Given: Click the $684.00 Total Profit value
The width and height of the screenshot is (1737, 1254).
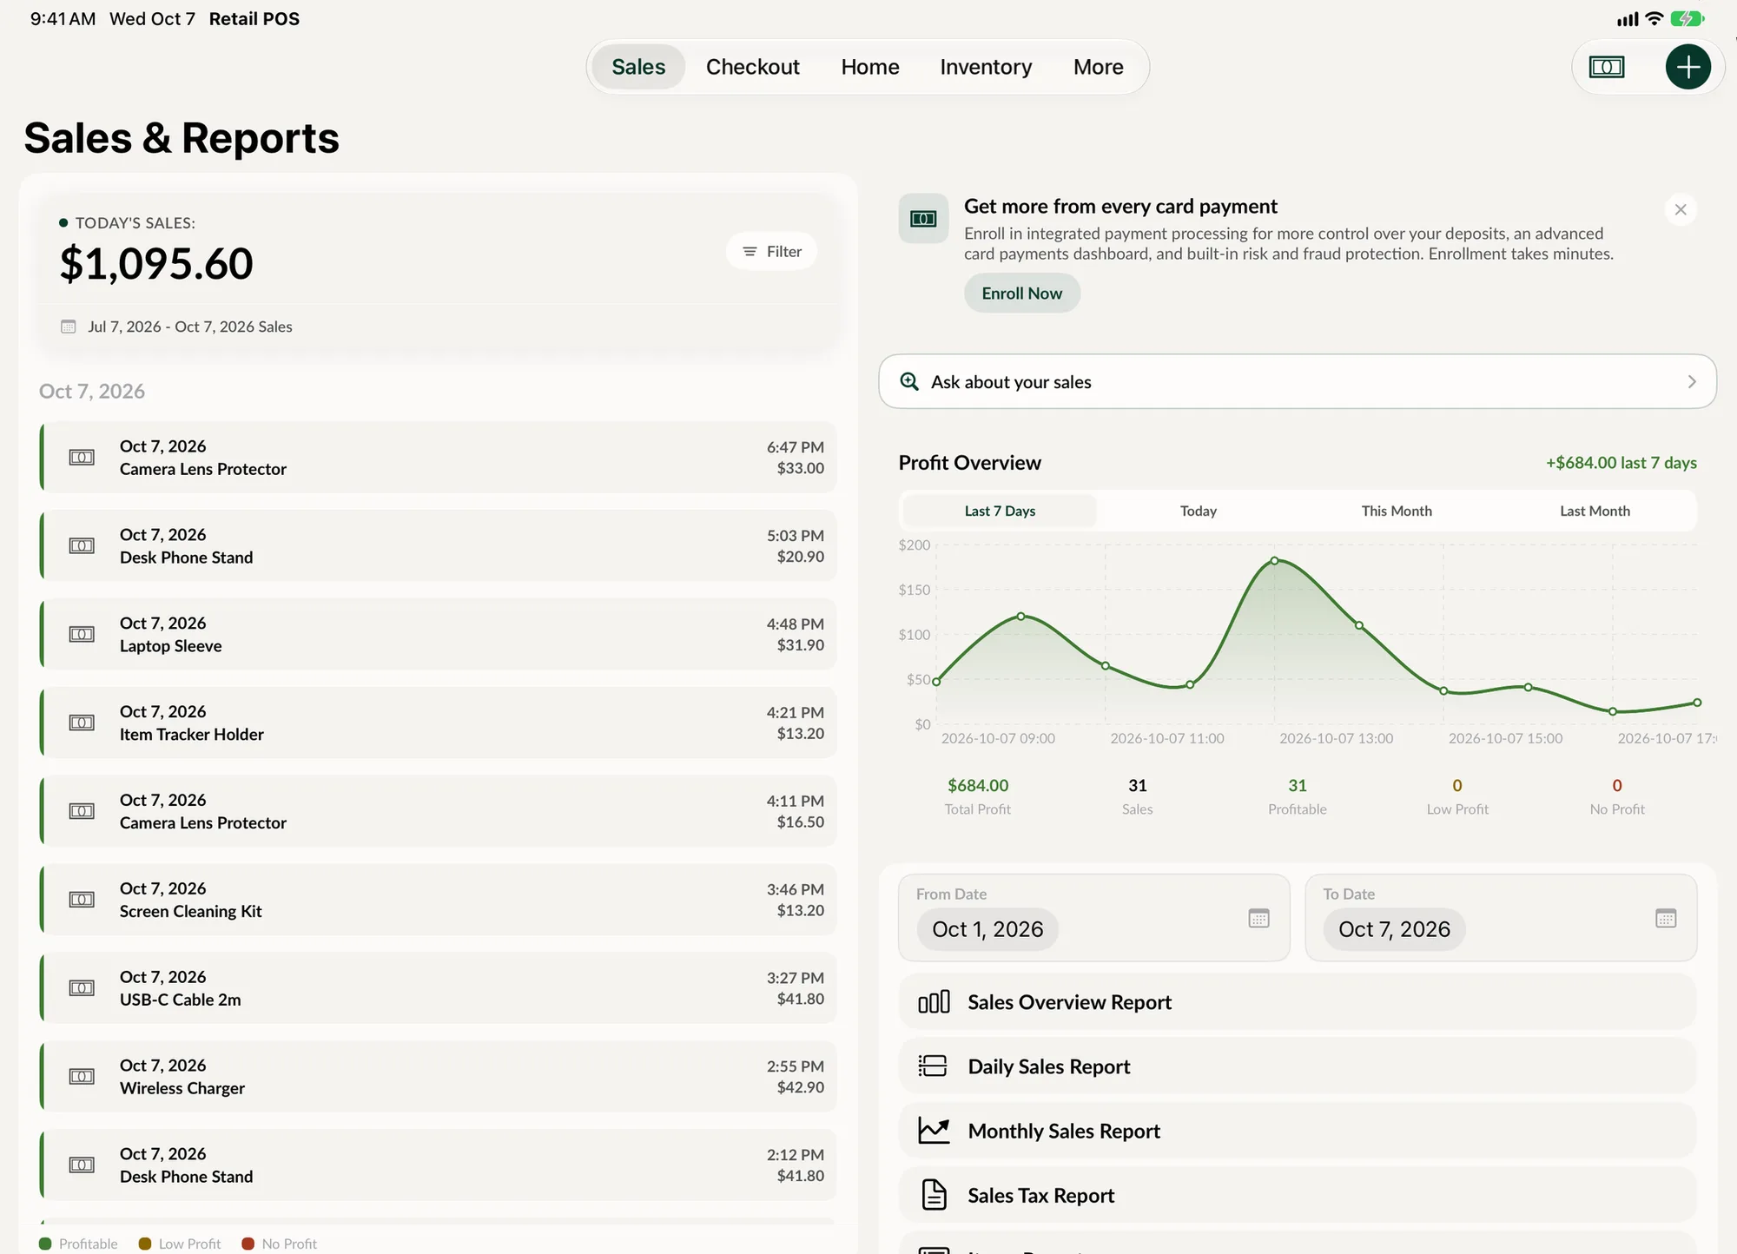Looking at the screenshot, I should click(978, 785).
